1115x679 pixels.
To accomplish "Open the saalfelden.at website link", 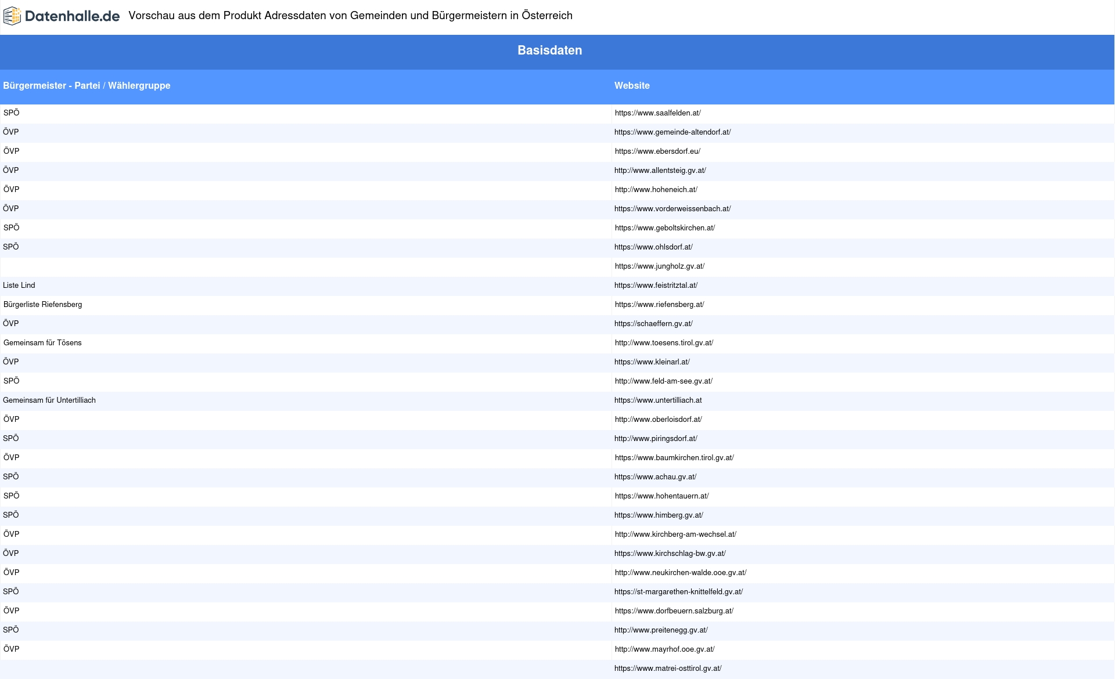I will point(657,113).
